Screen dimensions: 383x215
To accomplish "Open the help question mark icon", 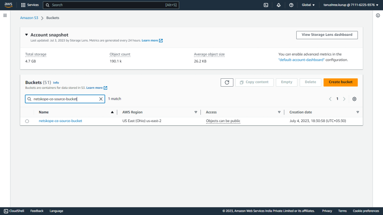I will pos(291,5).
